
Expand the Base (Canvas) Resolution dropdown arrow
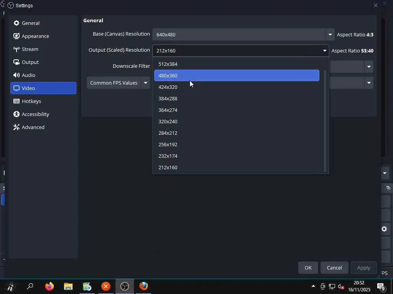[x=330, y=34]
